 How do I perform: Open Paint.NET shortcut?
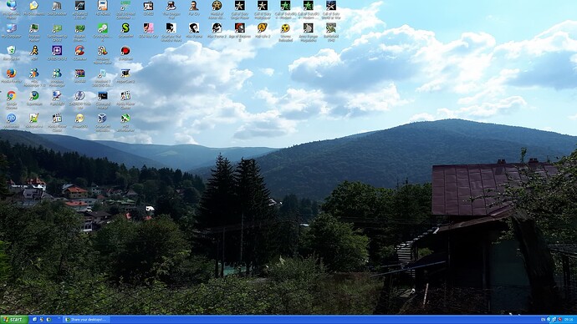(x=57, y=95)
